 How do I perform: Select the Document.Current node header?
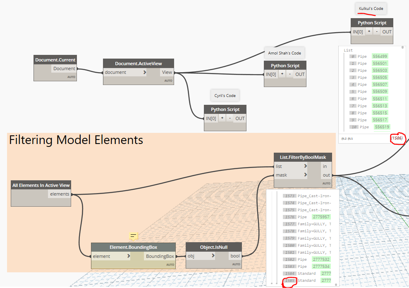click(55, 59)
